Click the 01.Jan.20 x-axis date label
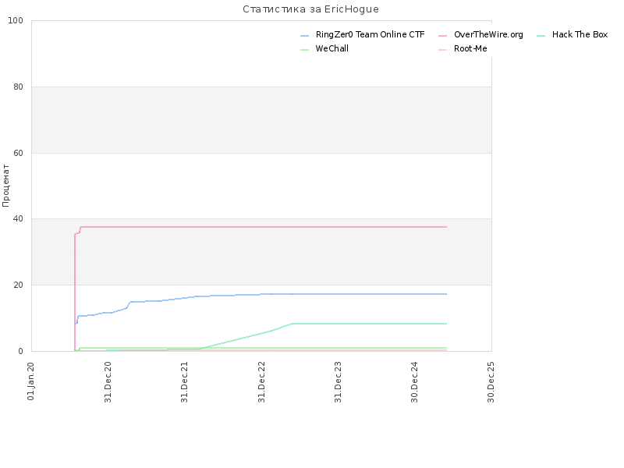 (31, 381)
